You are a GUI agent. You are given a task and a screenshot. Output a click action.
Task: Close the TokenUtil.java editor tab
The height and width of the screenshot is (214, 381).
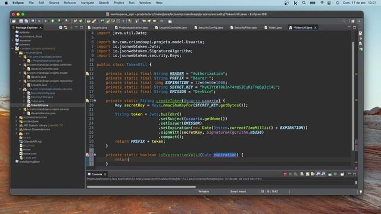[x=316, y=28]
